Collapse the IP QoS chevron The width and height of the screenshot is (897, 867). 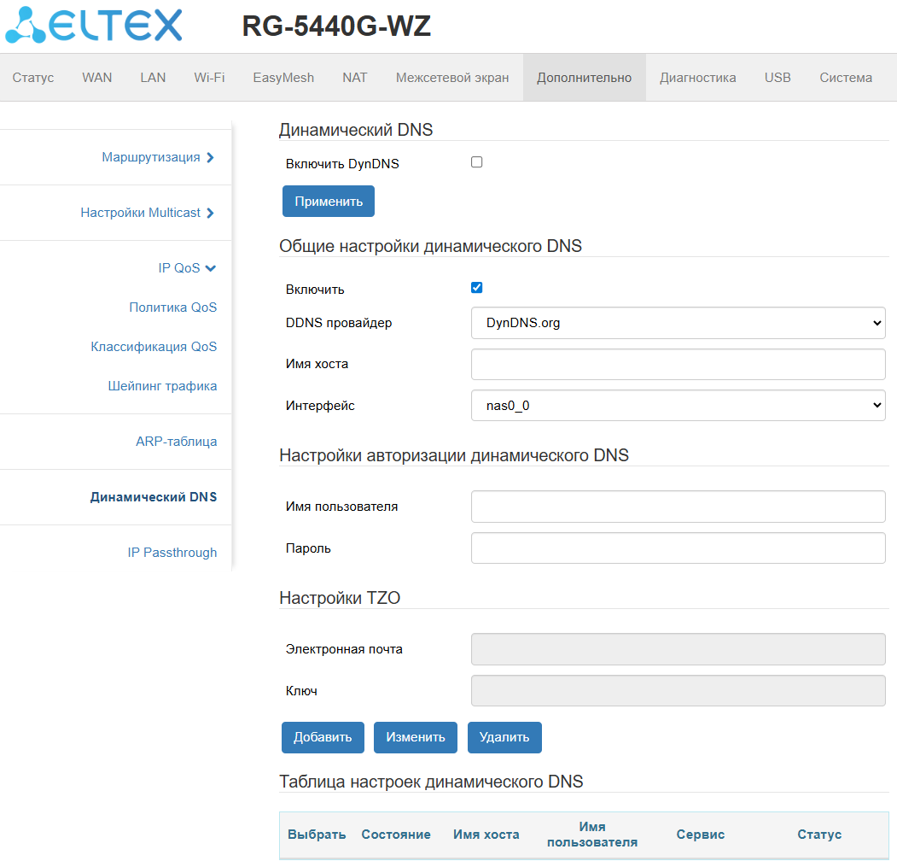click(211, 268)
